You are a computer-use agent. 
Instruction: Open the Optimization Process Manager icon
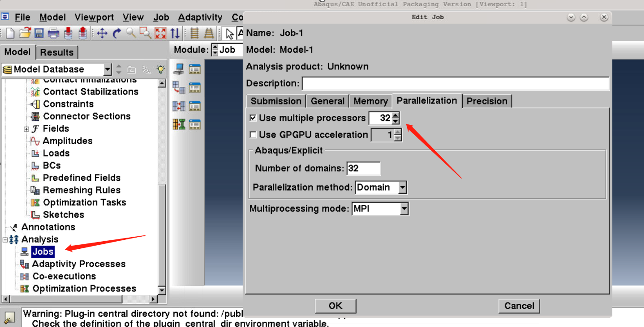pyautogui.click(x=195, y=124)
